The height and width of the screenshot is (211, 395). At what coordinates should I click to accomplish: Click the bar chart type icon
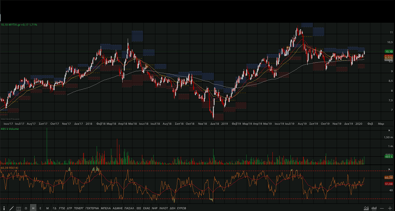click(374, 208)
